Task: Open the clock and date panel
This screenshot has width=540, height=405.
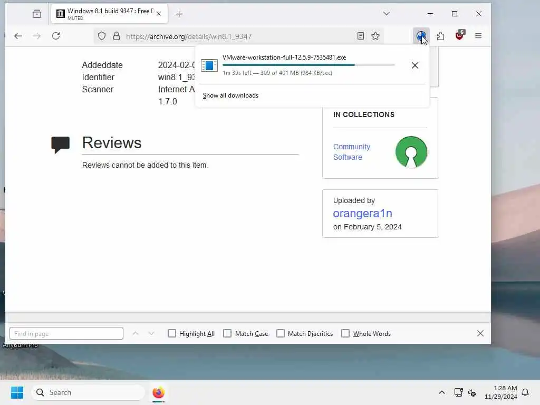Action: [501, 392]
